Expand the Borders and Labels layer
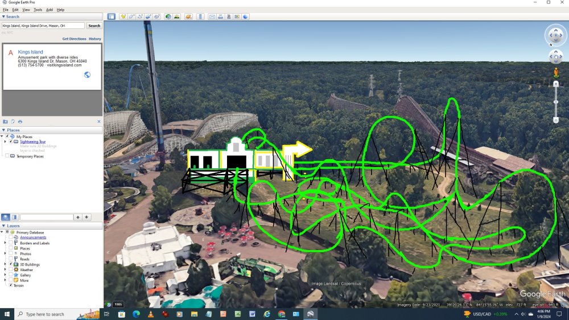Viewport: 569px width, 320px height. [x=5, y=243]
